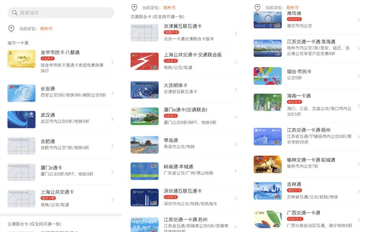368x232 pixels.
Task: Tap the 深圳通互联互通卡 card image
Action: (144, 198)
